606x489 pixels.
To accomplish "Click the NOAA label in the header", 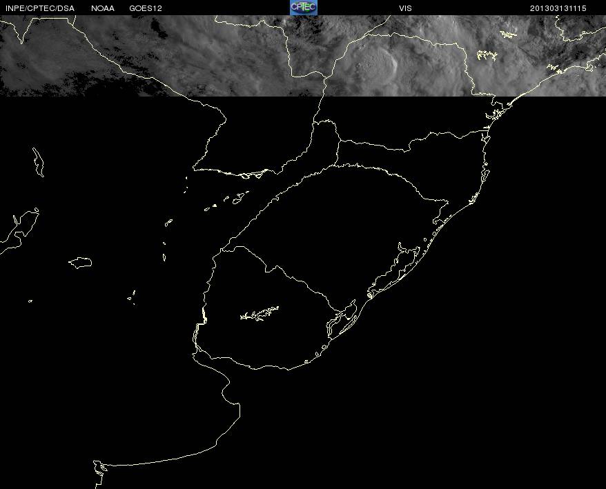I will click(x=103, y=8).
